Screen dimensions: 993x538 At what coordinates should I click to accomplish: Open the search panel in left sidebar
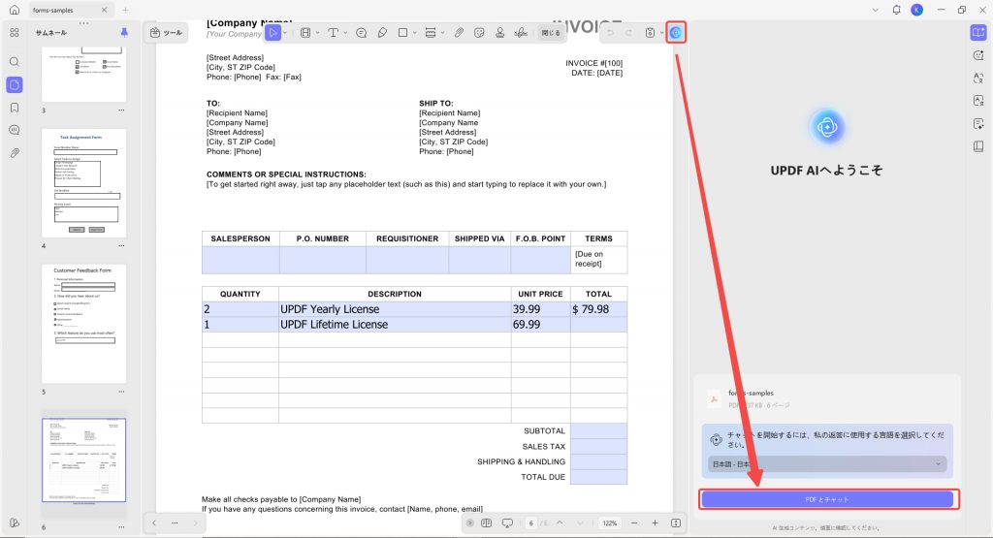click(x=15, y=61)
